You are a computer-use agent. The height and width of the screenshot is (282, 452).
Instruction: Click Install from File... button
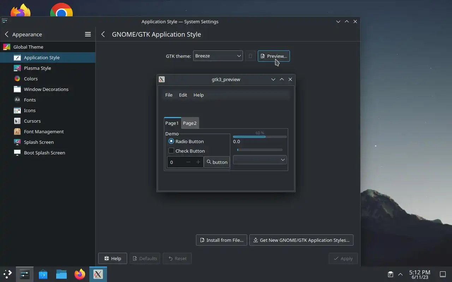(221, 240)
